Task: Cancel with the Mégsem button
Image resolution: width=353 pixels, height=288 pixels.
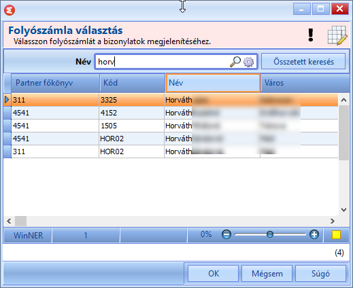Action: [267, 273]
